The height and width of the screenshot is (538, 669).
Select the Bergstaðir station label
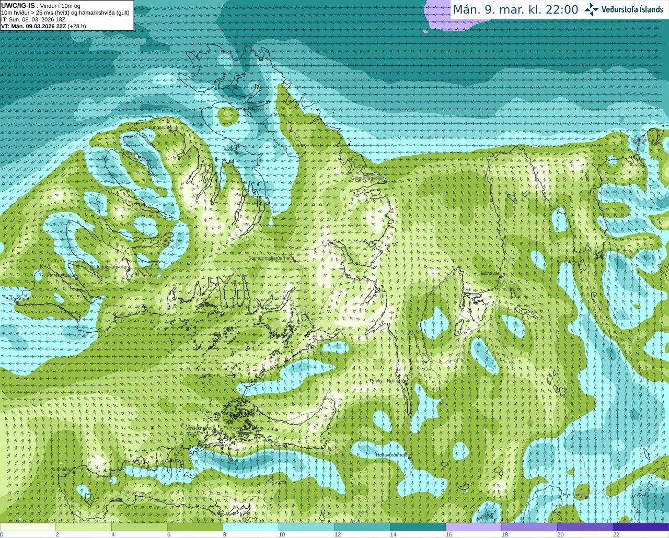pos(567,262)
